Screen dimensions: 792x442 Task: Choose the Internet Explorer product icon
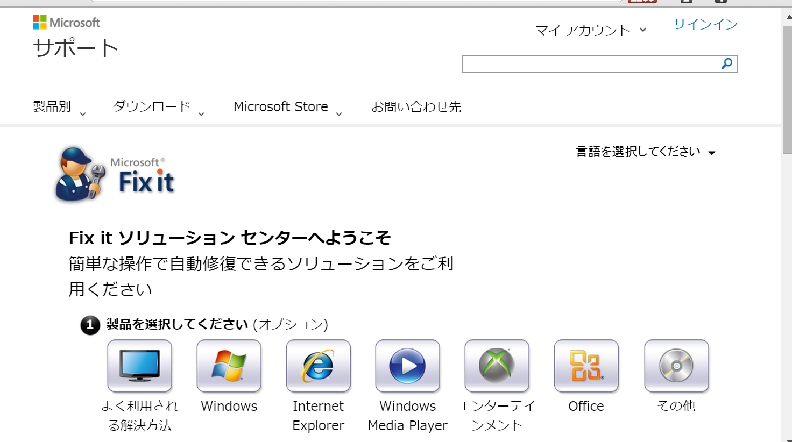click(319, 366)
